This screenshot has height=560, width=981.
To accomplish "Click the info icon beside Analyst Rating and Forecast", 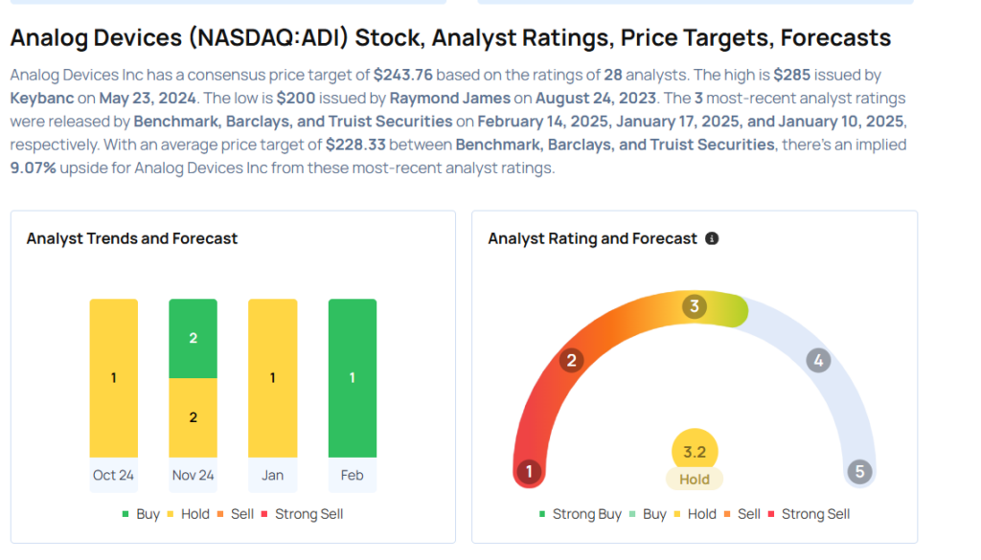I will pos(712,238).
